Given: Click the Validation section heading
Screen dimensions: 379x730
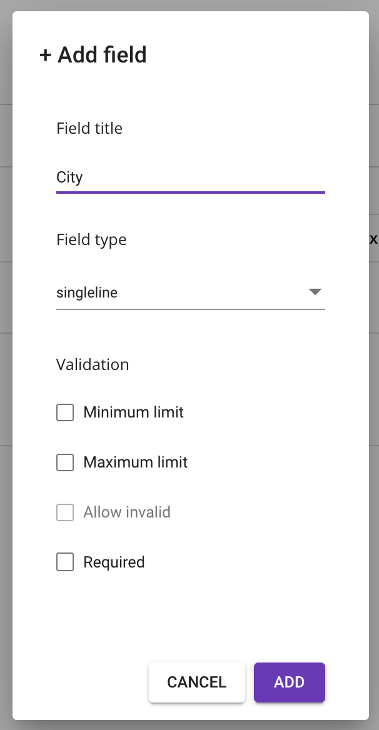Looking at the screenshot, I should pyautogui.click(x=92, y=364).
